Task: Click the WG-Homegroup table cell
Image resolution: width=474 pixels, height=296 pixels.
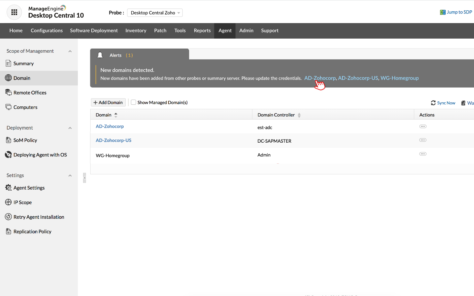Action: (x=113, y=156)
